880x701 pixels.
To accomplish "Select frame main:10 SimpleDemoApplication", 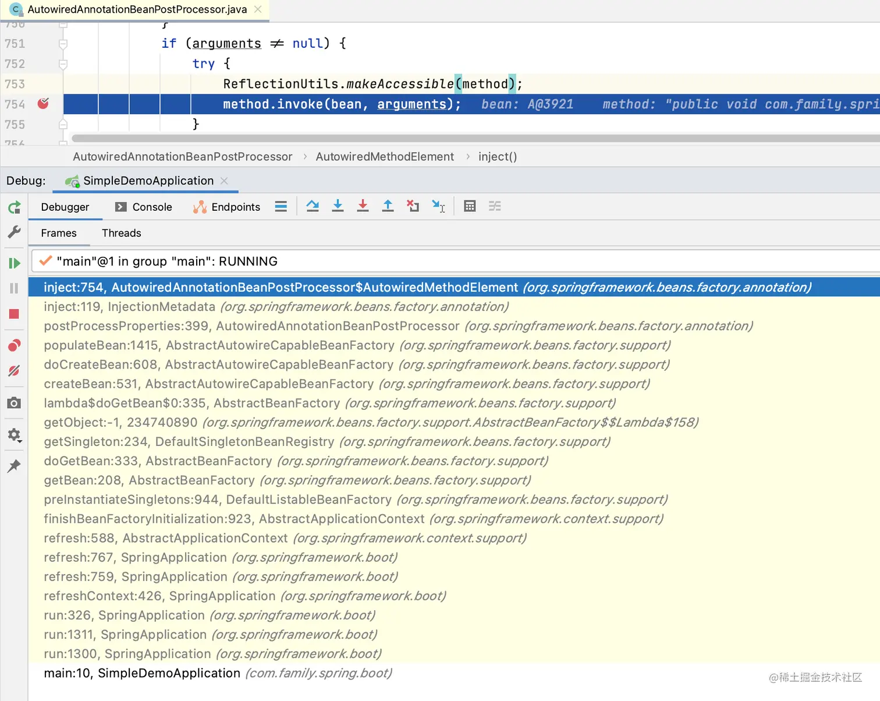I will click(x=454, y=672).
